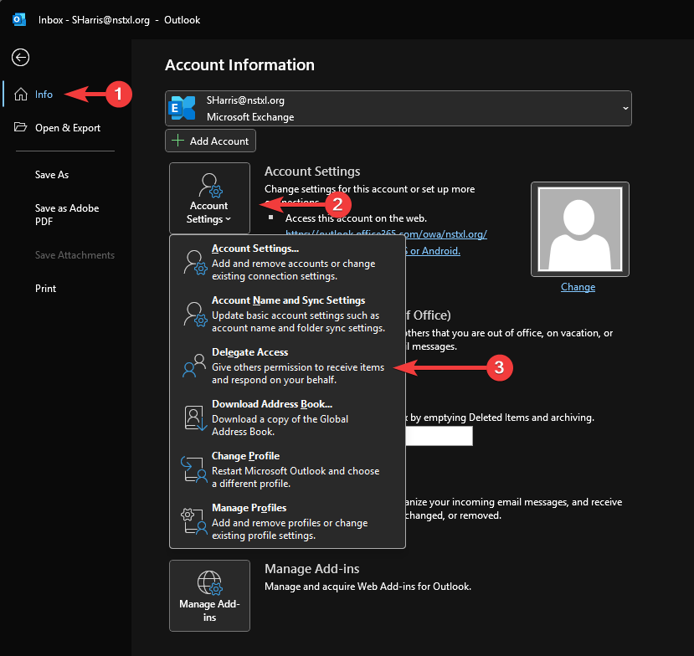694x656 pixels.
Task: Click the Manage Add-ins section heading
Action: coord(312,569)
